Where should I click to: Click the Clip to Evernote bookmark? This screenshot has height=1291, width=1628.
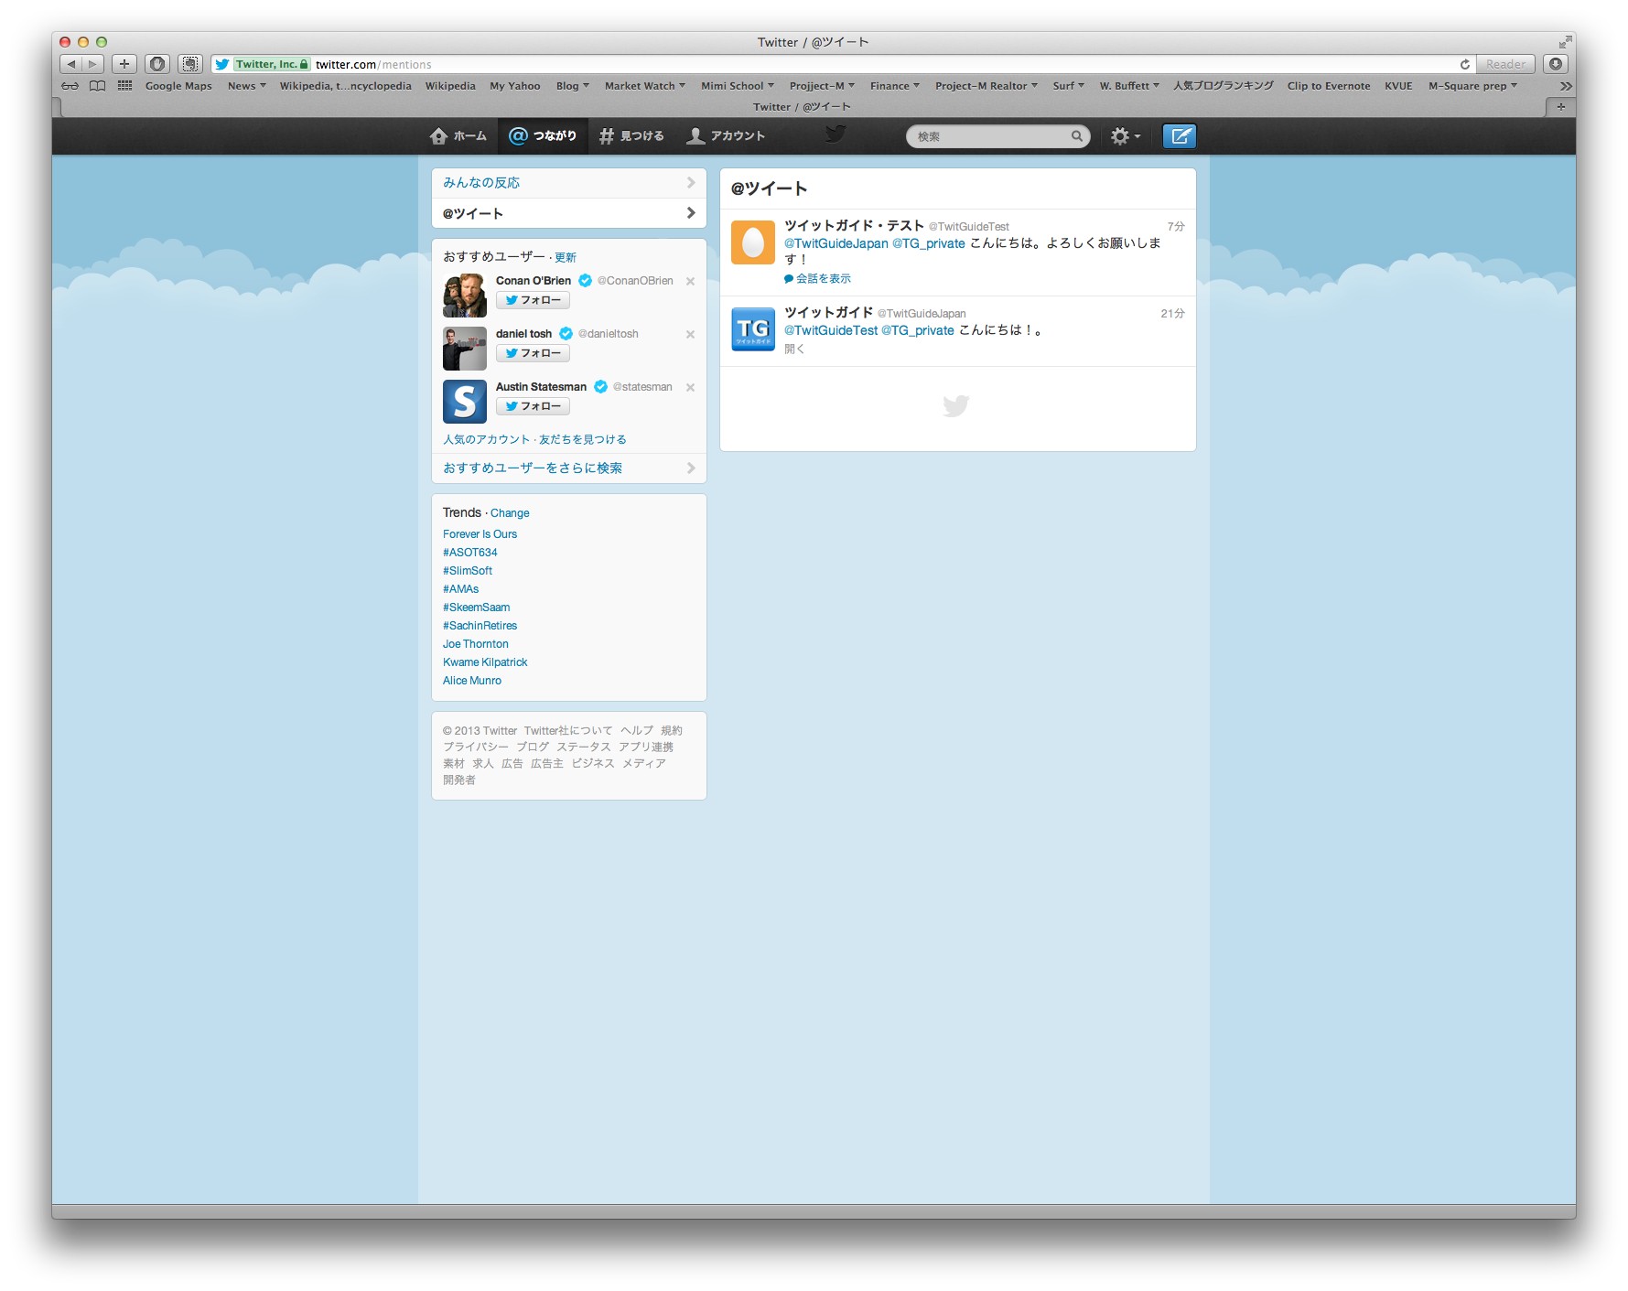point(1329,86)
